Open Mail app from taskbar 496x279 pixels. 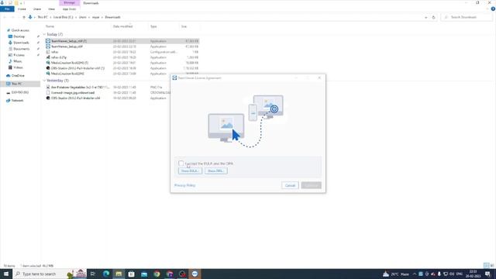point(144,274)
